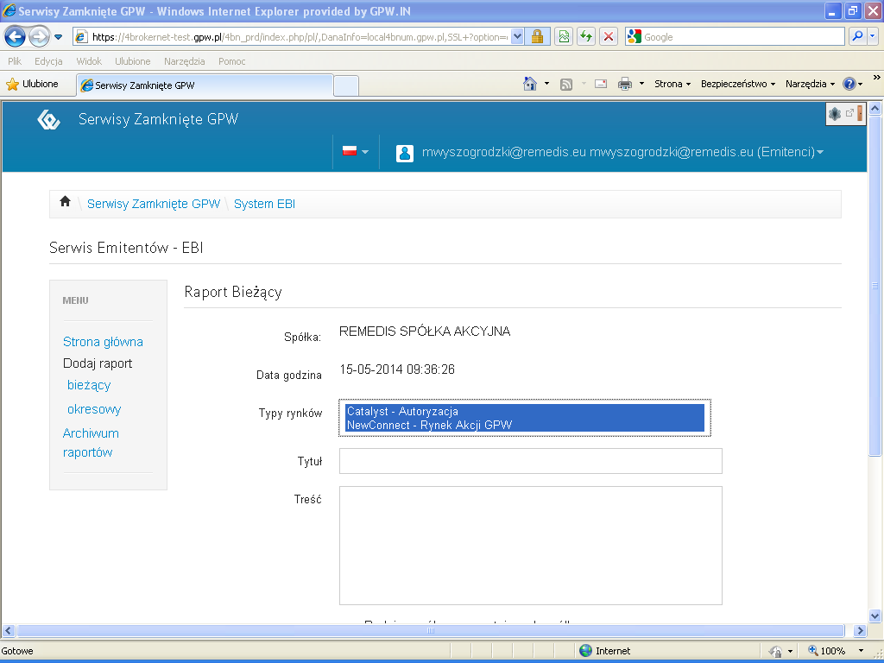
Task: Open the recent pages dropdown arrow
Action: [58, 38]
